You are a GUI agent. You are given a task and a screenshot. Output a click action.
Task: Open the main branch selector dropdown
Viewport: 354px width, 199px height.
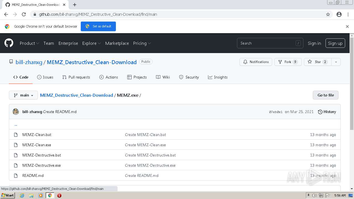[x=23, y=95]
